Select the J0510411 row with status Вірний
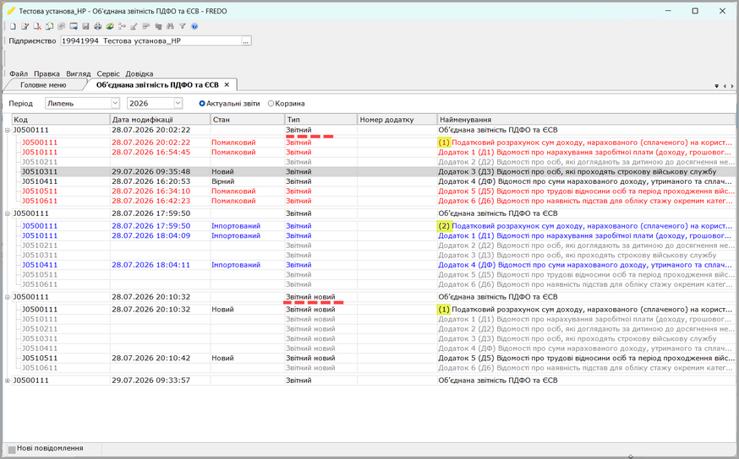739x459 pixels. 378,181
